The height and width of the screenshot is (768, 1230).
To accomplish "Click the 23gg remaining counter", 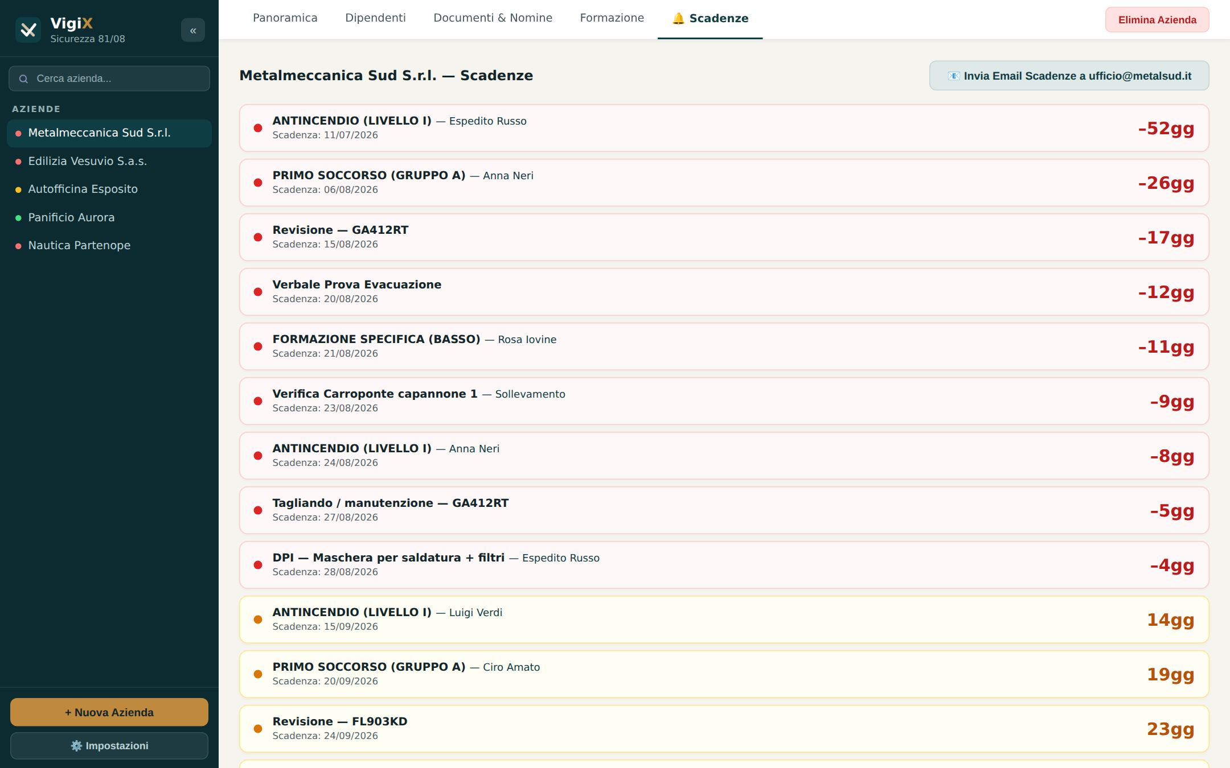I will (x=1170, y=729).
